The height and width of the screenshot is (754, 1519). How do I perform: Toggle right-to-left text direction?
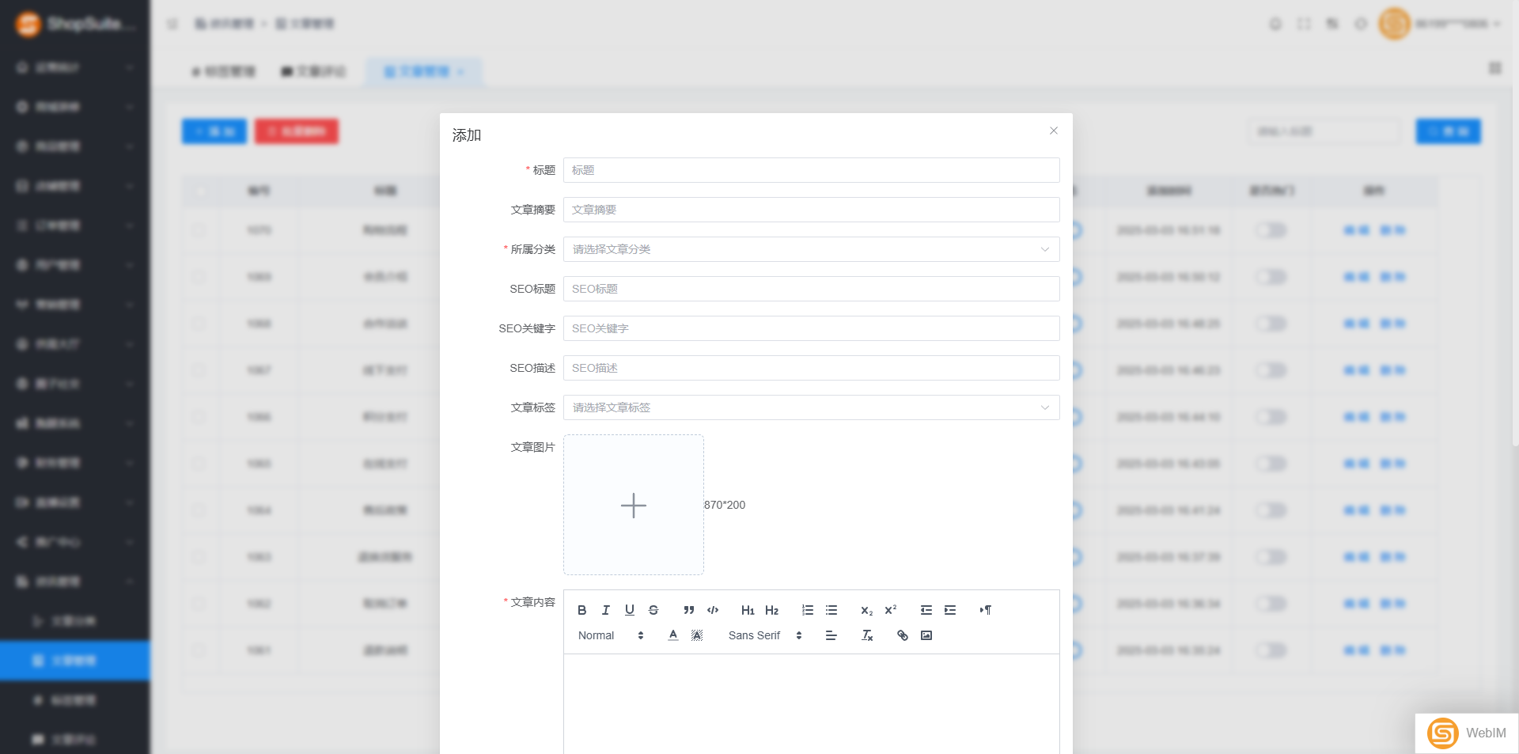[x=985, y=610]
